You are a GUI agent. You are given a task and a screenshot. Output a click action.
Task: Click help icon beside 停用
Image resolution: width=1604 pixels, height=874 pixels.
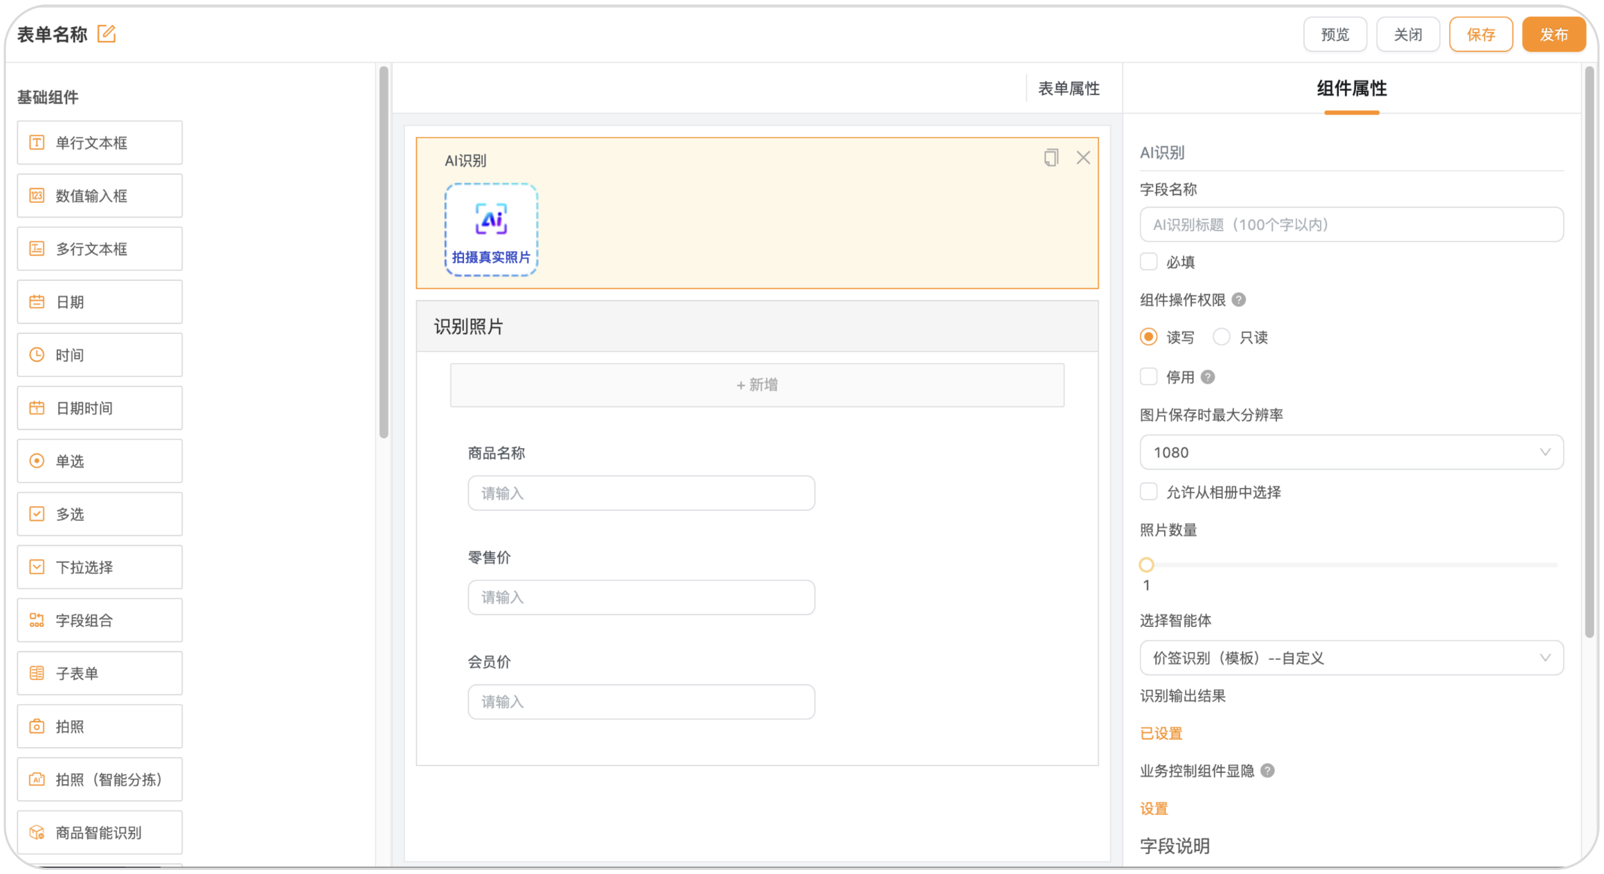coord(1208,377)
